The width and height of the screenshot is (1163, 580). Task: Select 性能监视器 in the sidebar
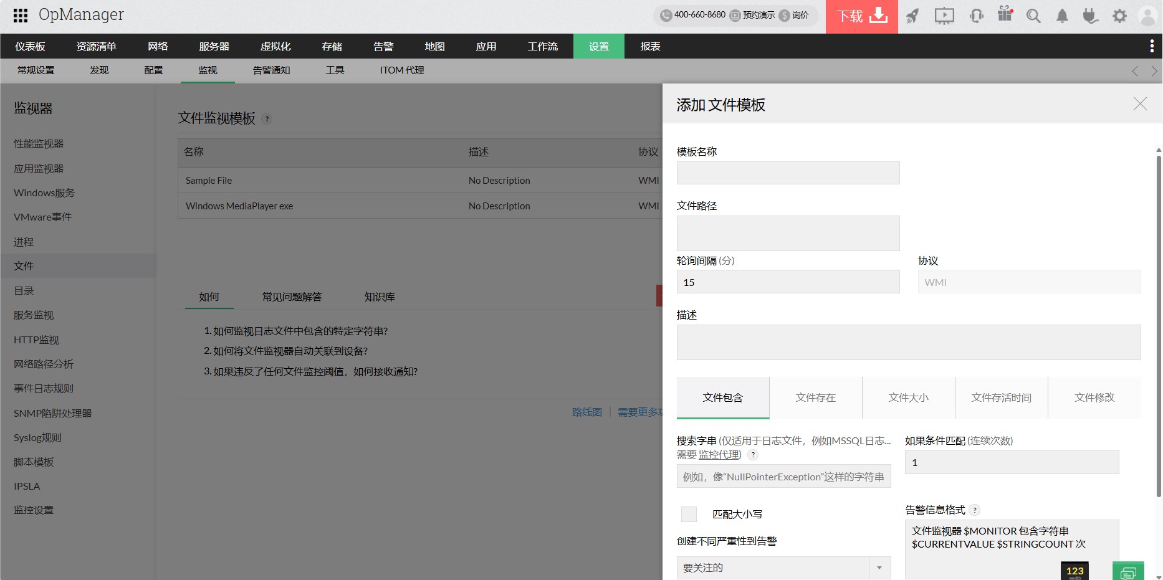[x=39, y=144]
